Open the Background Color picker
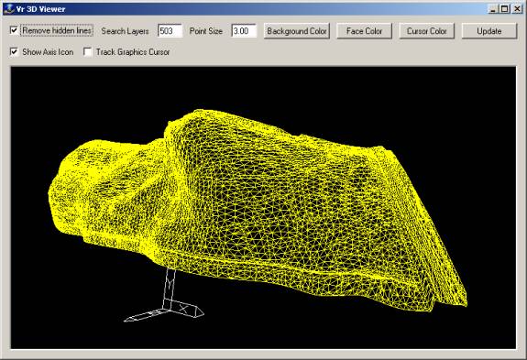This screenshot has width=527, height=360. point(297,31)
